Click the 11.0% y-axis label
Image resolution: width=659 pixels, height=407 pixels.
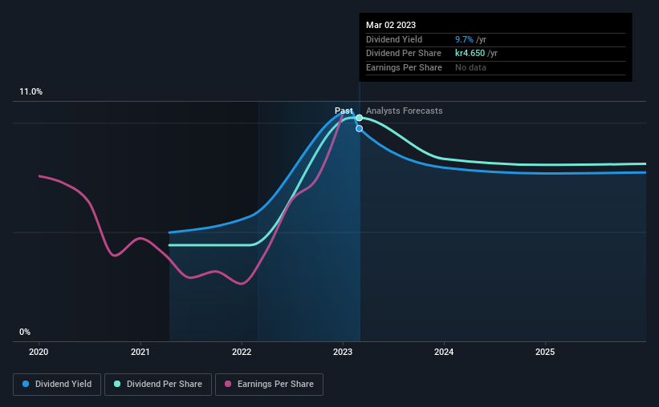pyautogui.click(x=31, y=92)
